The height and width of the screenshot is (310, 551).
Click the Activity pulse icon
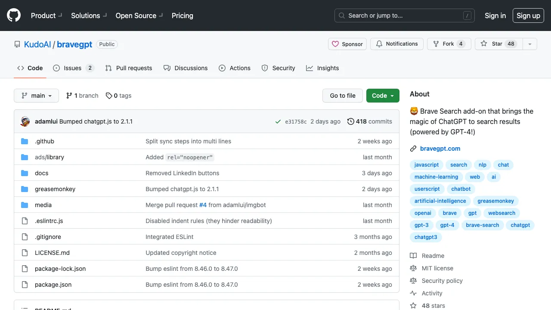coord(413,293)
